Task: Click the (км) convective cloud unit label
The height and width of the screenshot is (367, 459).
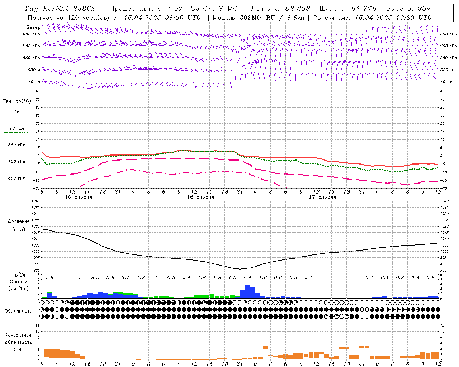Action: point(18,349)
